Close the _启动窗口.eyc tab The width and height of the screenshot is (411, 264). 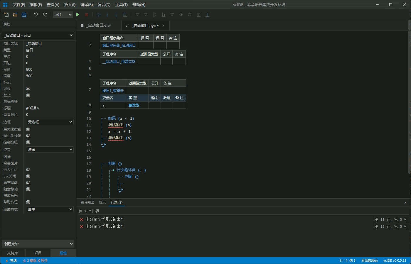(163, 26)
